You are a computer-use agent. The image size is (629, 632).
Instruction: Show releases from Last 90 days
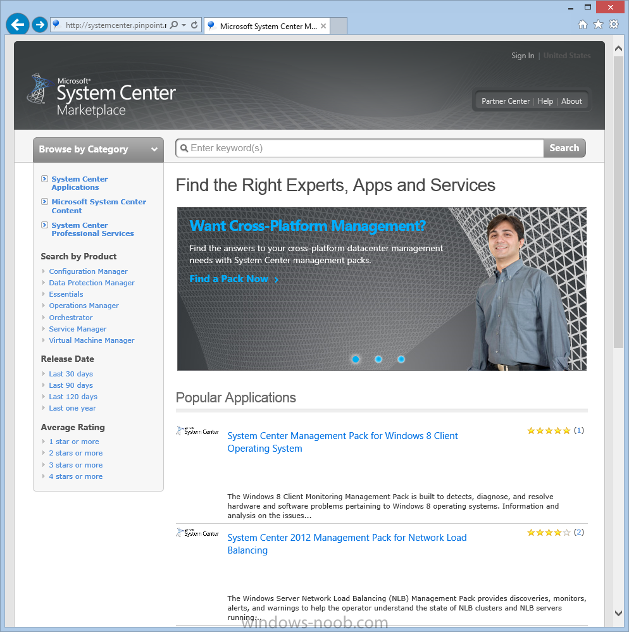(x=71, y=385)
